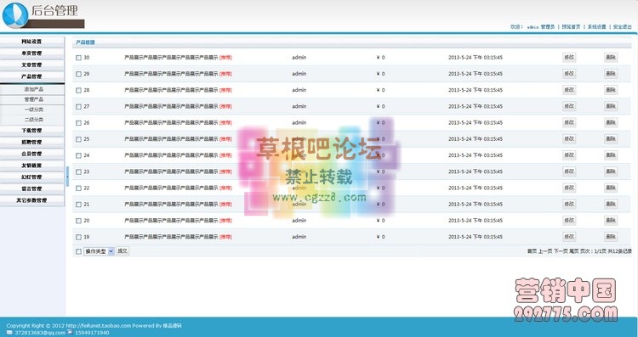
Task: Open the 二级分类 submenu item
Action: point(33,120)
